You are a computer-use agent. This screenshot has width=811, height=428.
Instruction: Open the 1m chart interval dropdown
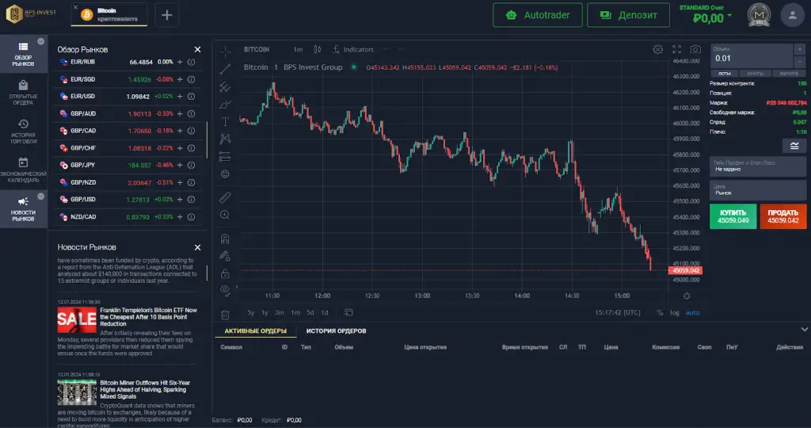click(298, 49)
